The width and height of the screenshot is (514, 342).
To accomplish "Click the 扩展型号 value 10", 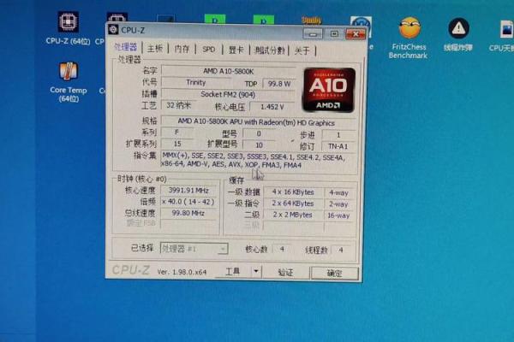I will pyautogui.click(x=259, y=145).
